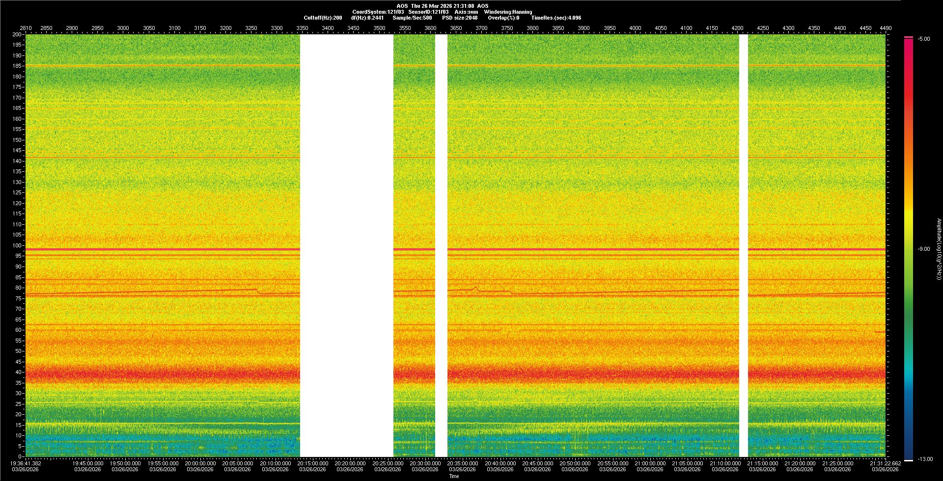Screen dimensions: 943x481
Task: Click the df(Hz):0.2441 header text
Action: click(367, 18)
